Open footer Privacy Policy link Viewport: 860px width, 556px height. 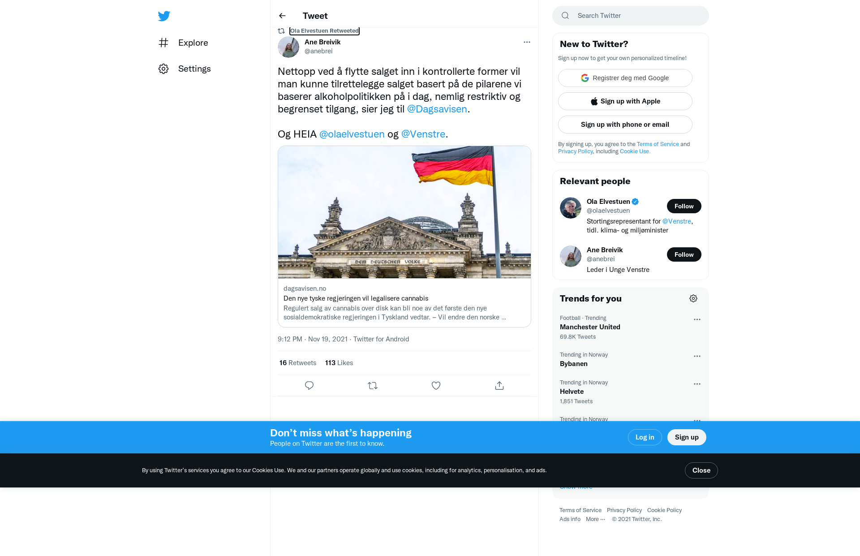click(x=624, y=510)
